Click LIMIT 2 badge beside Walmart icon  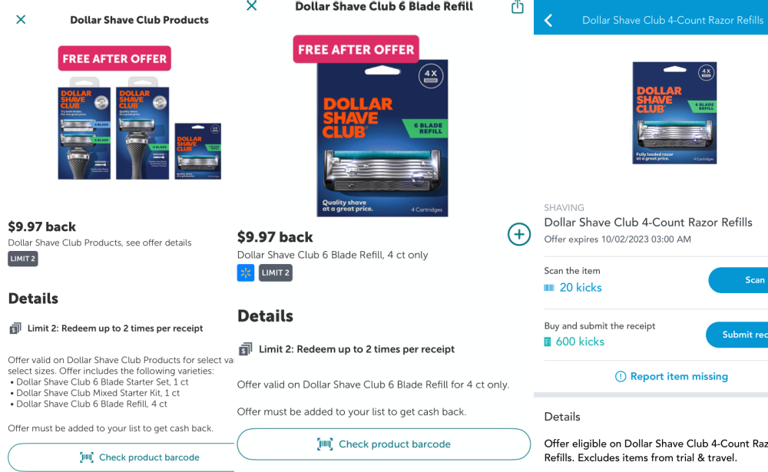(276, 272)
